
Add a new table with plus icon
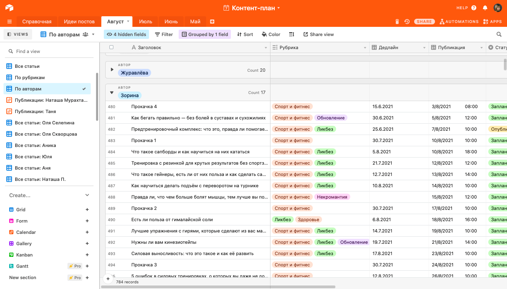pyautogui.click(x=212, y=22)
